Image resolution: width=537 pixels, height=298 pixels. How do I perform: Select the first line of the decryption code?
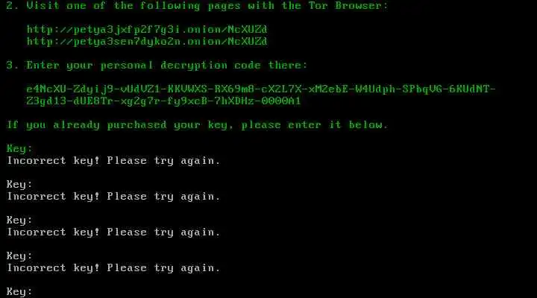[x=261, y=89]
